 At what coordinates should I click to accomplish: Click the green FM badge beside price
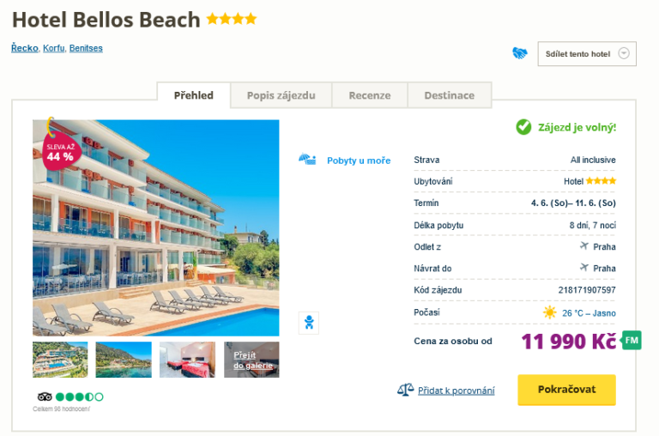click(x=632, y=340)
